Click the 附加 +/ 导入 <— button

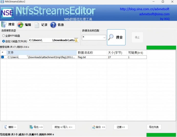[63, 127]
